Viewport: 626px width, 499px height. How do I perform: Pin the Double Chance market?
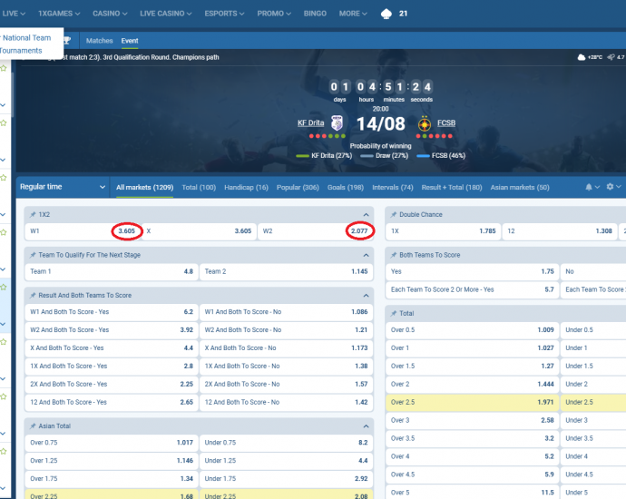coord(394,214)
